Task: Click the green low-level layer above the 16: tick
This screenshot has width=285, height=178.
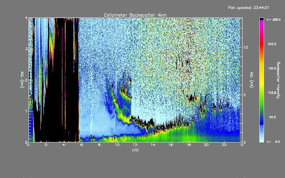Action: point(171,135)
